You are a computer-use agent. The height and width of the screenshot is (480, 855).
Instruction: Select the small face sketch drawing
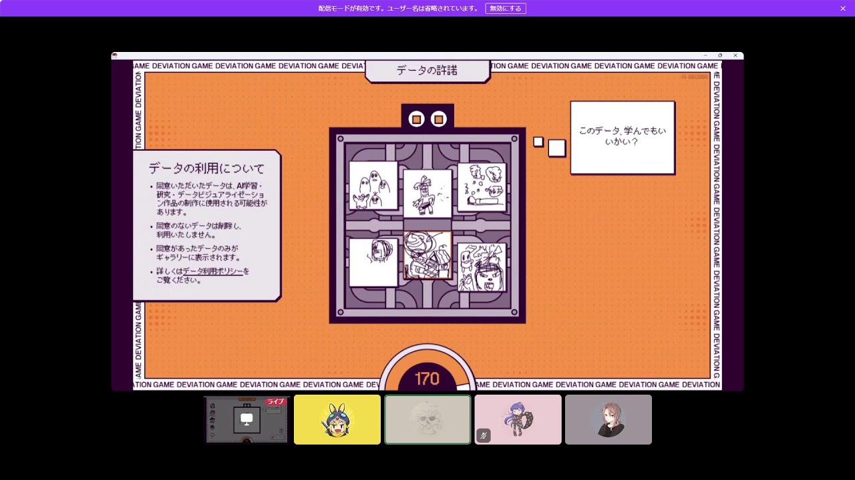(x=373, y=262)
